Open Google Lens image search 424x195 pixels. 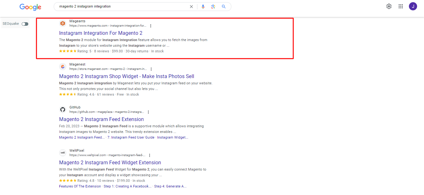click(213, 6)
